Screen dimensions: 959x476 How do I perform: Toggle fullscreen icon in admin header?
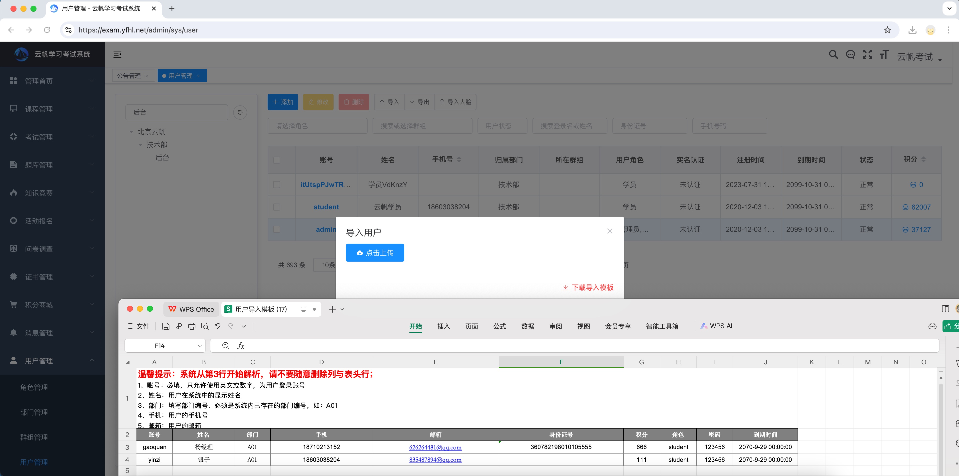867,54
